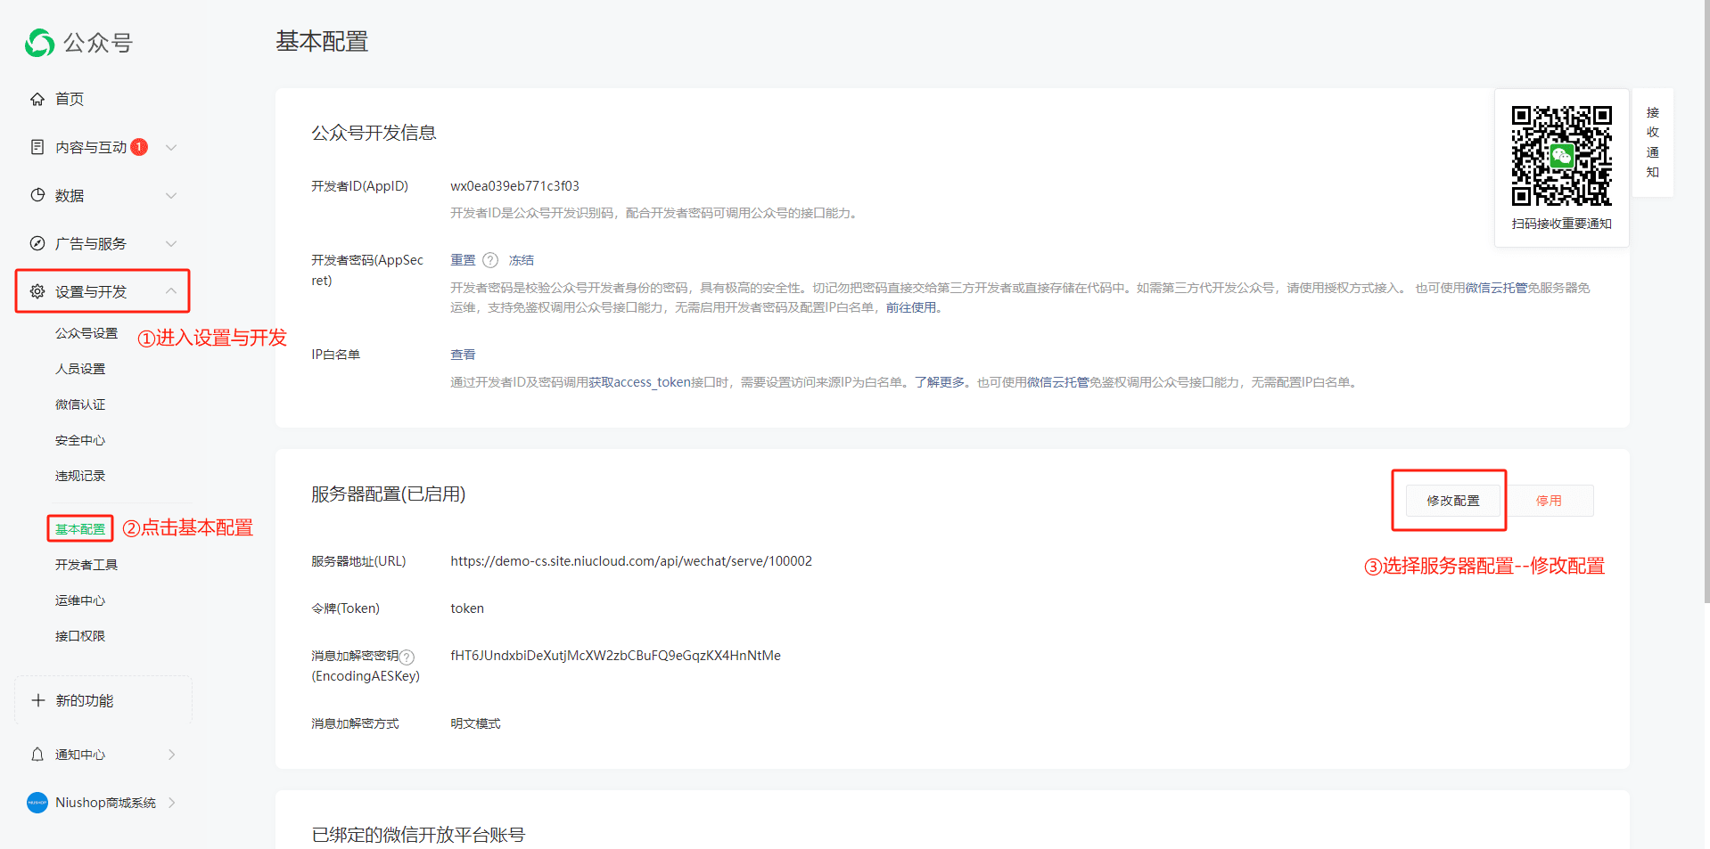Click the 首页 home icon

pyautogui.click(x=37, y=99)
